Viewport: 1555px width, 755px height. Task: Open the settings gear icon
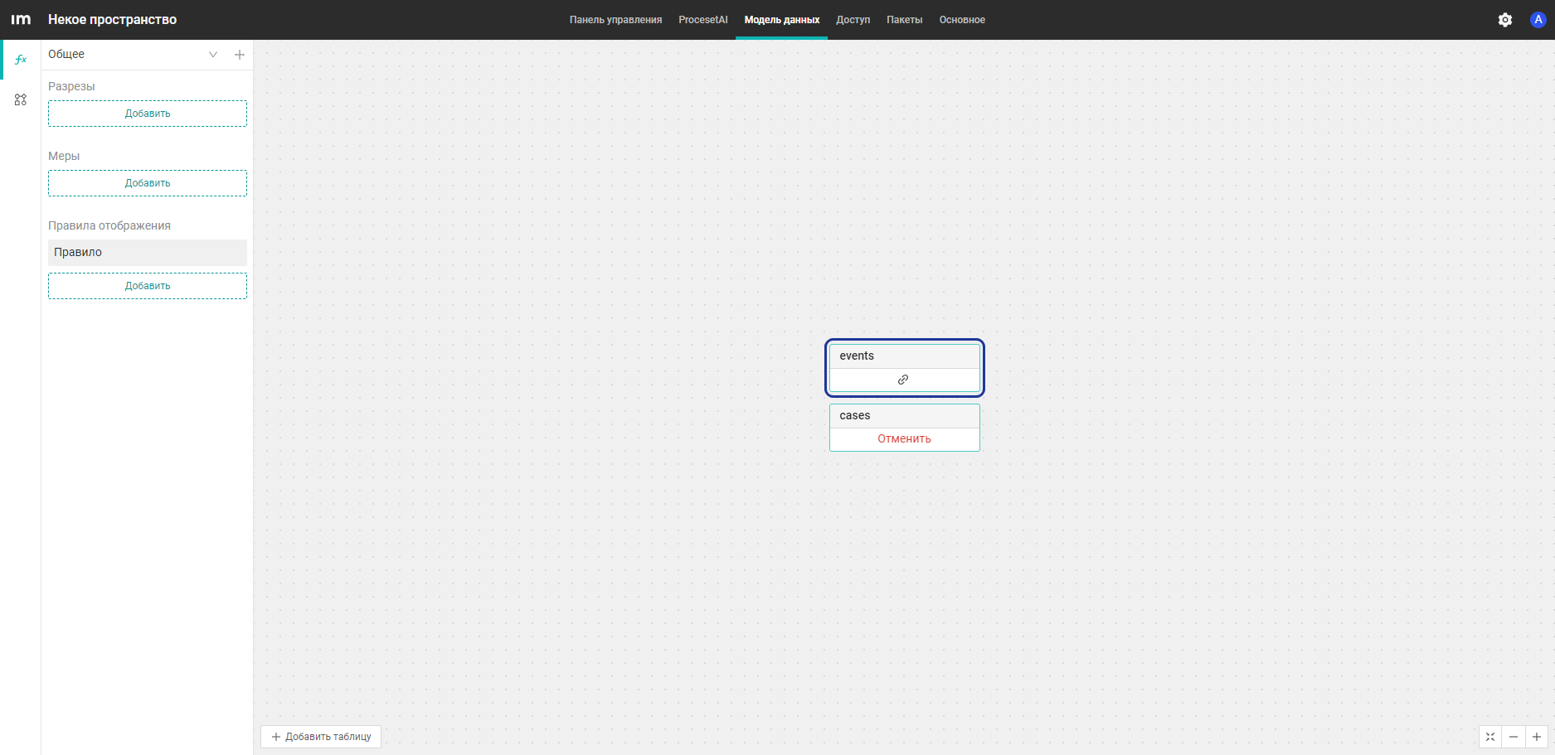pos(1505,20)
